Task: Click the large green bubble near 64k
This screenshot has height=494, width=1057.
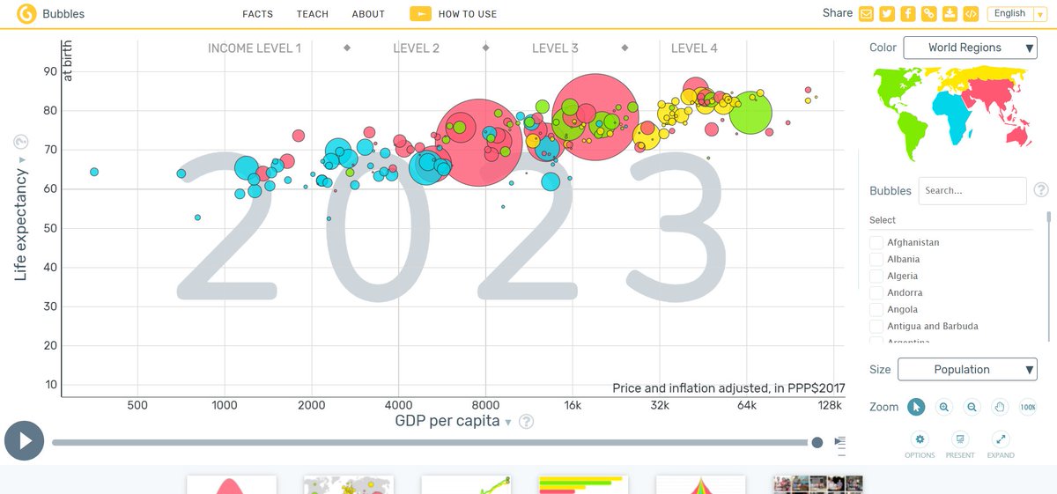Action: pos(750,114)
